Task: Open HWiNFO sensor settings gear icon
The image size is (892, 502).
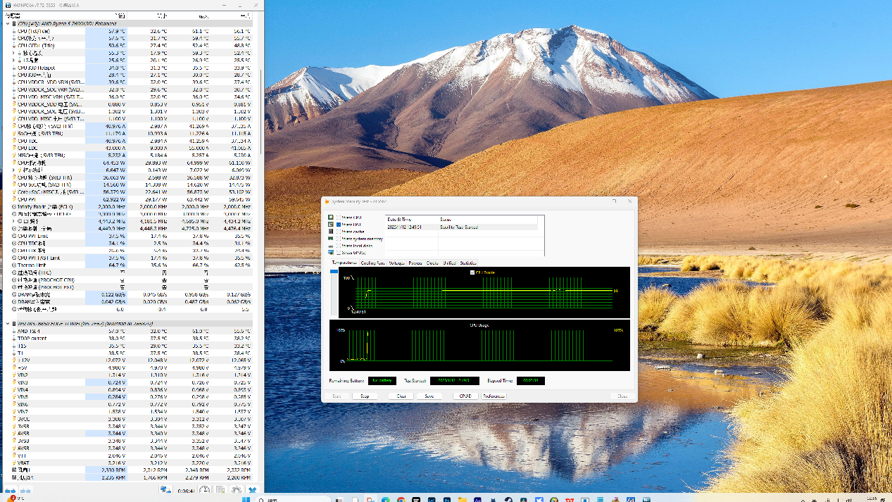Action: click(x=236, y=491)
